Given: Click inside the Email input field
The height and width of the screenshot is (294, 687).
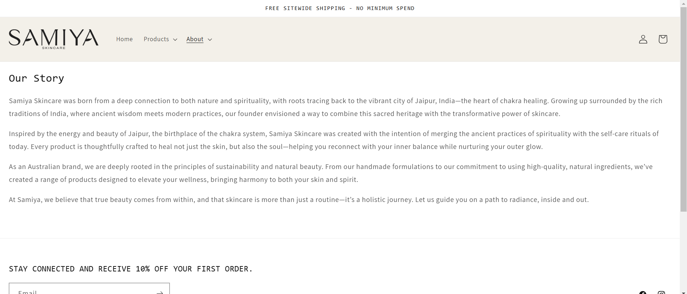Looking at the screenshot, I should [x=82, y=291].
